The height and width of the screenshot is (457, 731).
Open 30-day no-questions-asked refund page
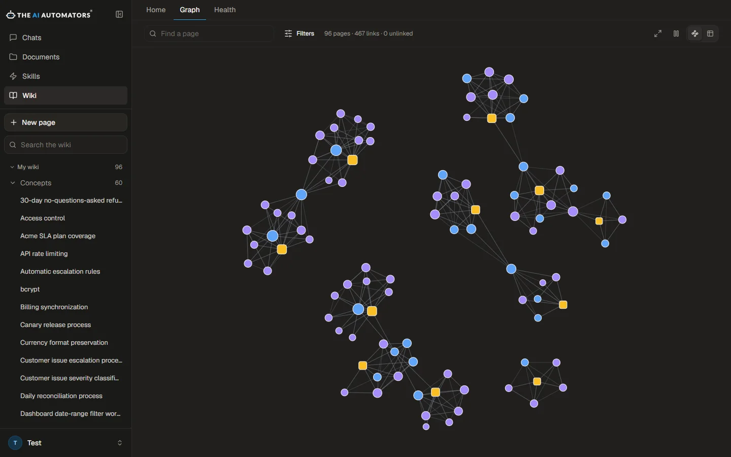coord(72,201)
